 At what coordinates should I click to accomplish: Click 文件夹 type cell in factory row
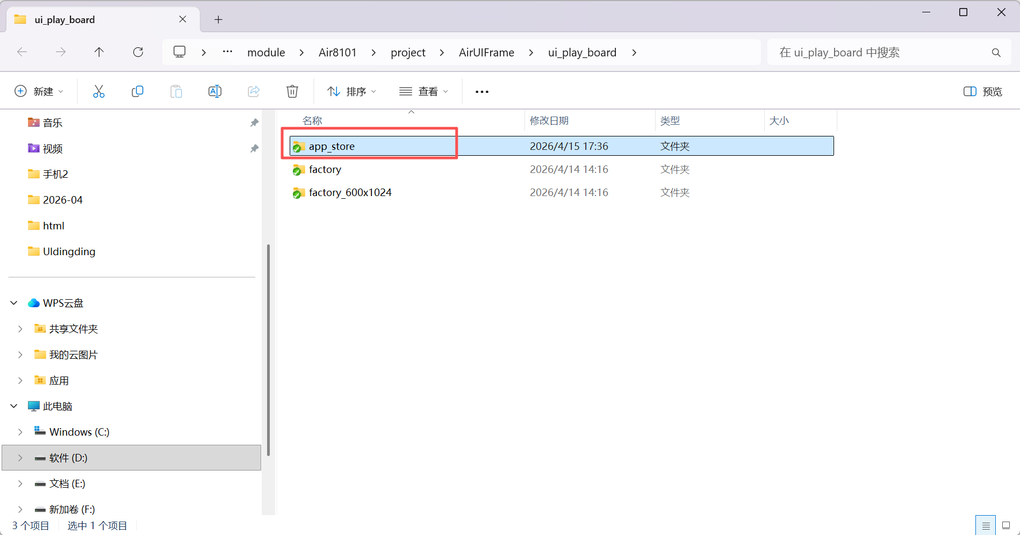tap(675, 170)
